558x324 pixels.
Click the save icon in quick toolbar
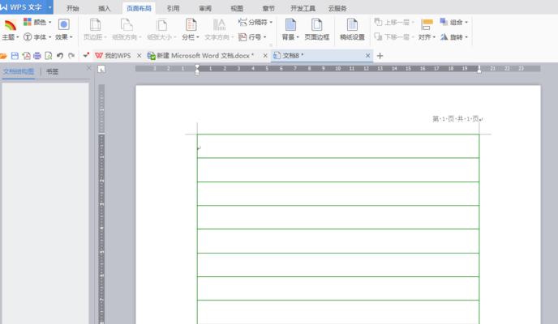point(15,56)
